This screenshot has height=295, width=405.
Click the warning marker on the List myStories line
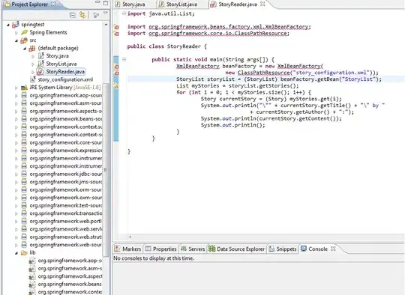(116, 86)
